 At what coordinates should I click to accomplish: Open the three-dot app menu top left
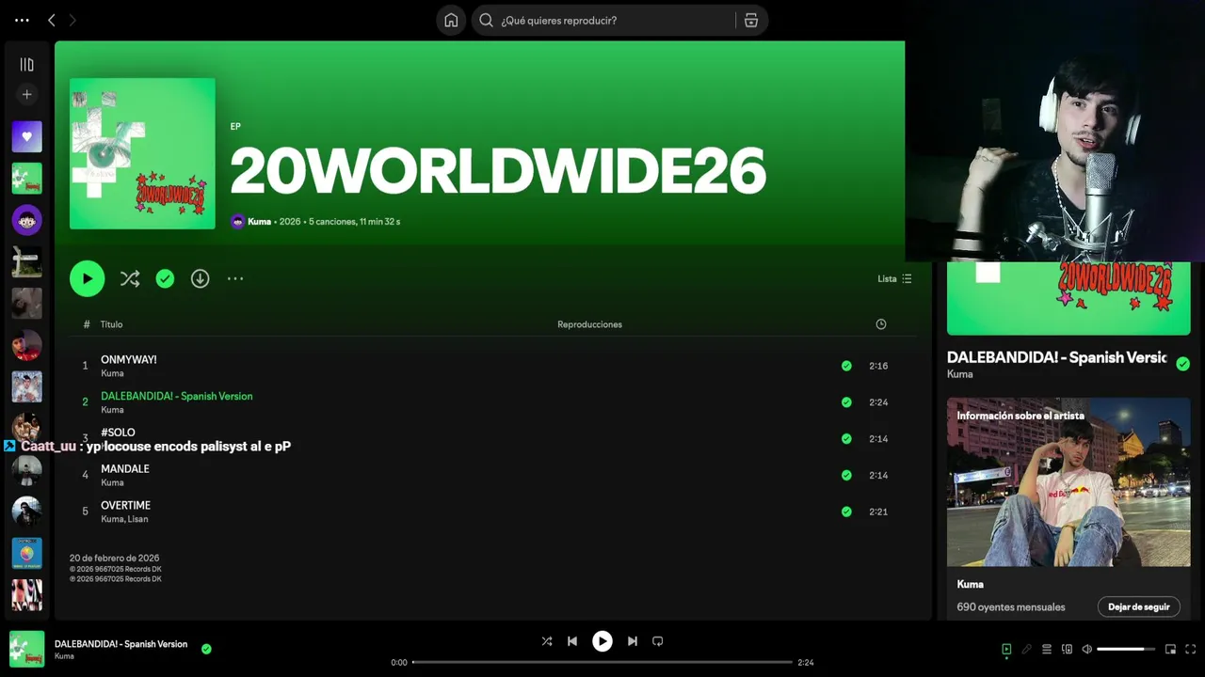22,20
